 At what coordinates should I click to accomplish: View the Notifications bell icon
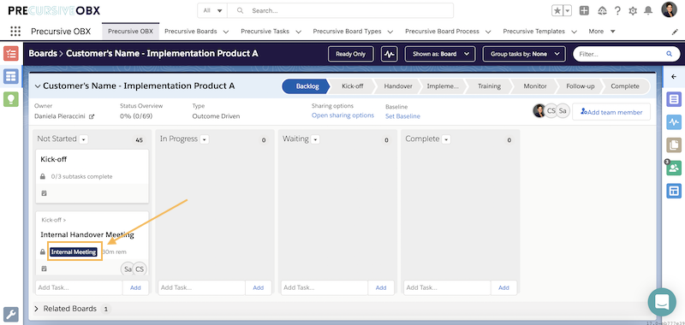coord(648,11)
